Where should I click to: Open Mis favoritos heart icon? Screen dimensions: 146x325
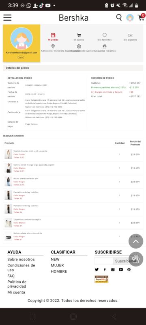(105, 35)
